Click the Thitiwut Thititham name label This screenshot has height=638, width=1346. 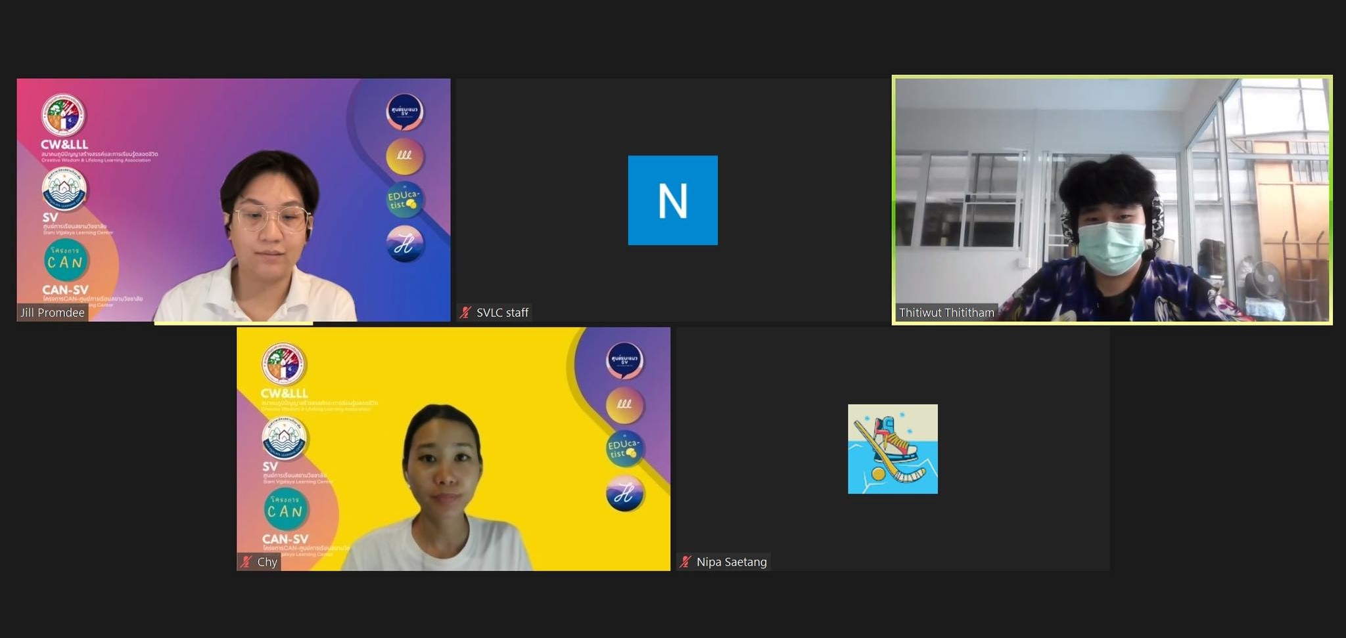click(x=946, y=313)
